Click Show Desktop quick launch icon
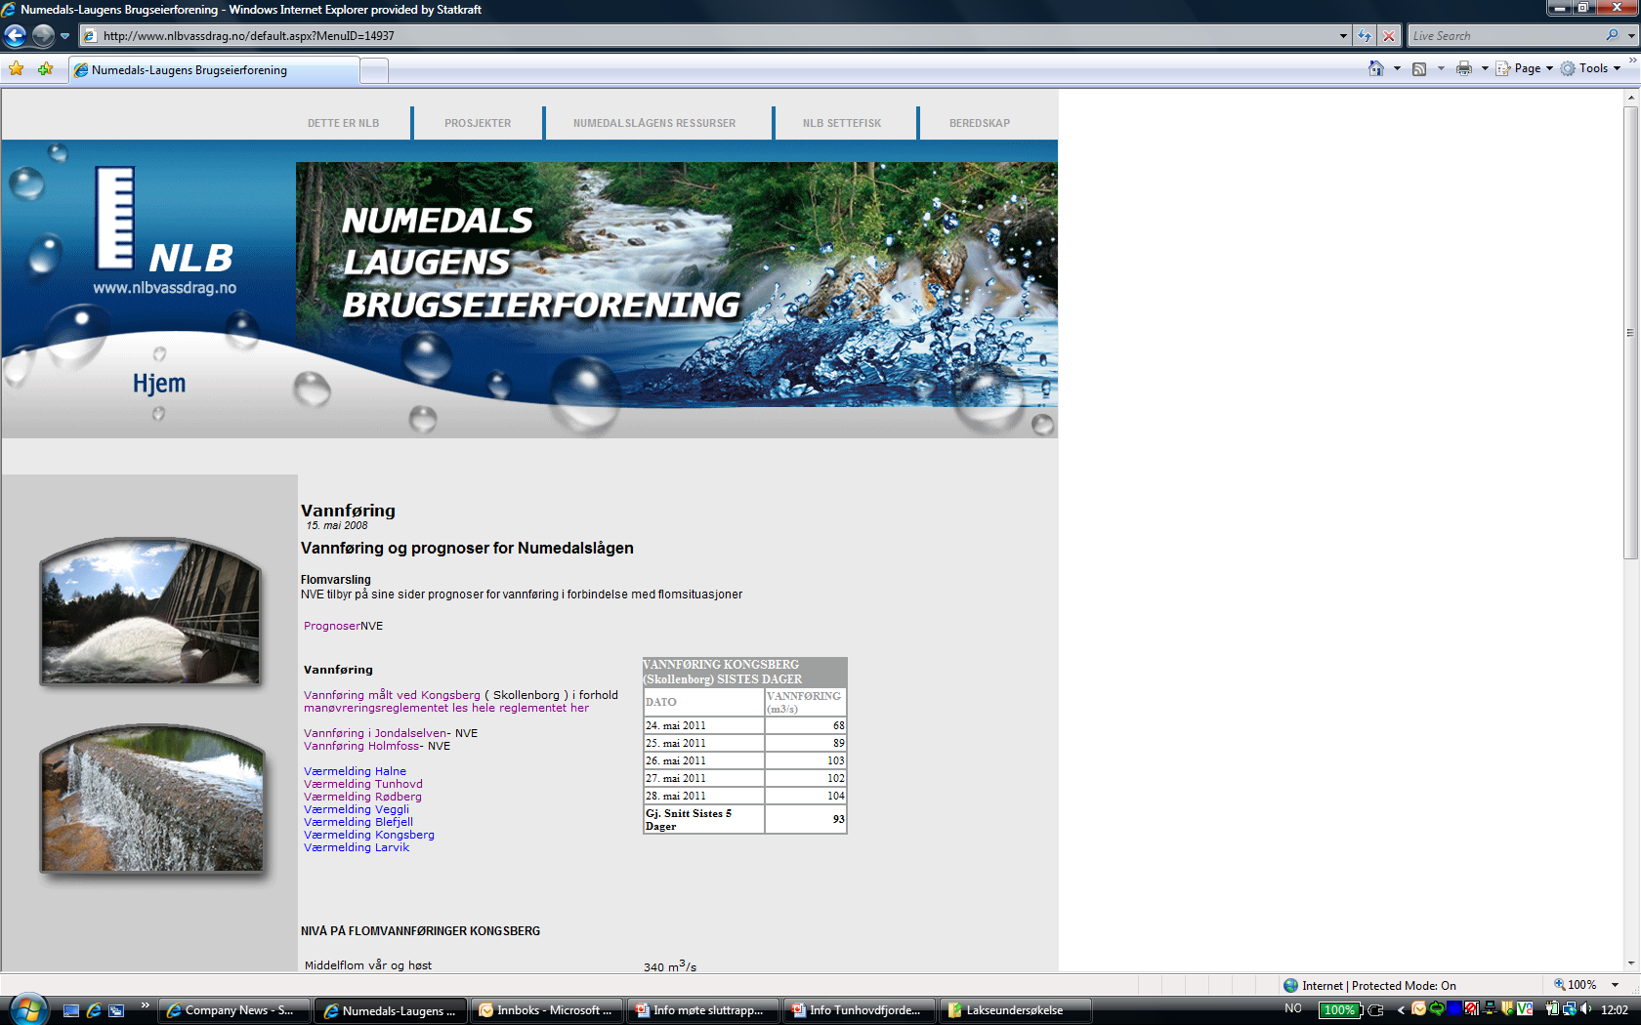 click(x=71, y=1010)
